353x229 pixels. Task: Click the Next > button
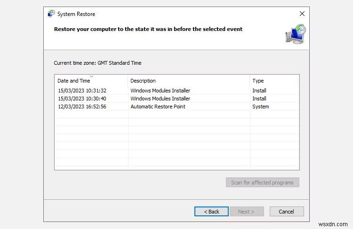(247, 212)
